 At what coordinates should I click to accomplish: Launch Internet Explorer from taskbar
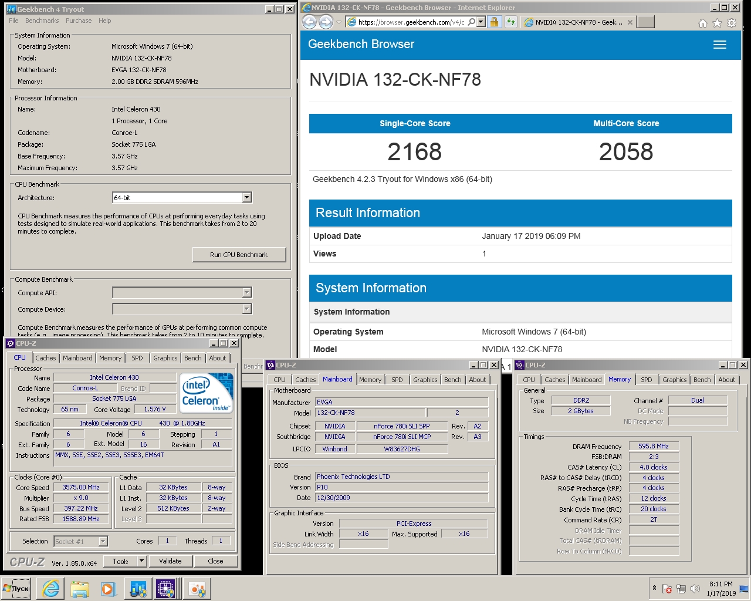click(x=51, y=589)
